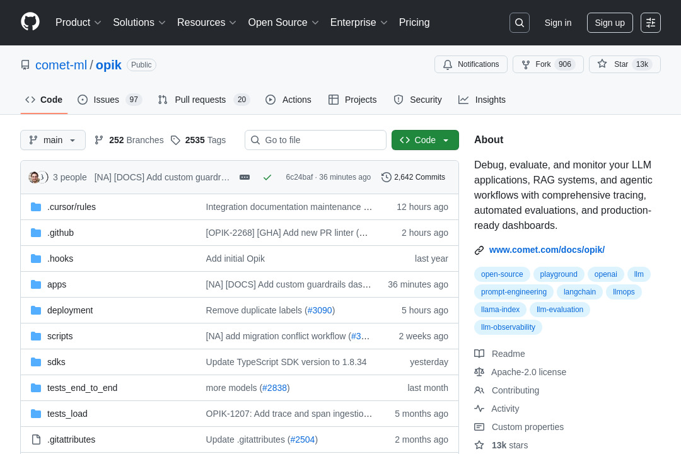Open the Pricing page
This screenshot has width=681, height=454.
pyautogui.click(x=414, y=23)
